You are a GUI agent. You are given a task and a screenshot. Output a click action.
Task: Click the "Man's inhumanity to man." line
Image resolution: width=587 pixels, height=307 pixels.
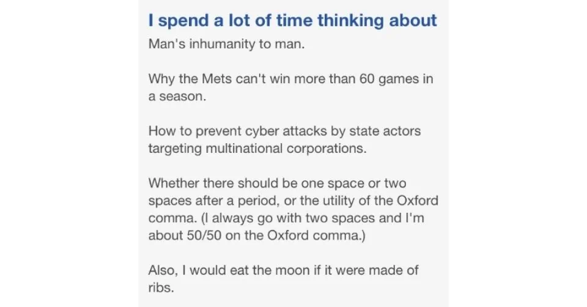(x=226, y=45)
